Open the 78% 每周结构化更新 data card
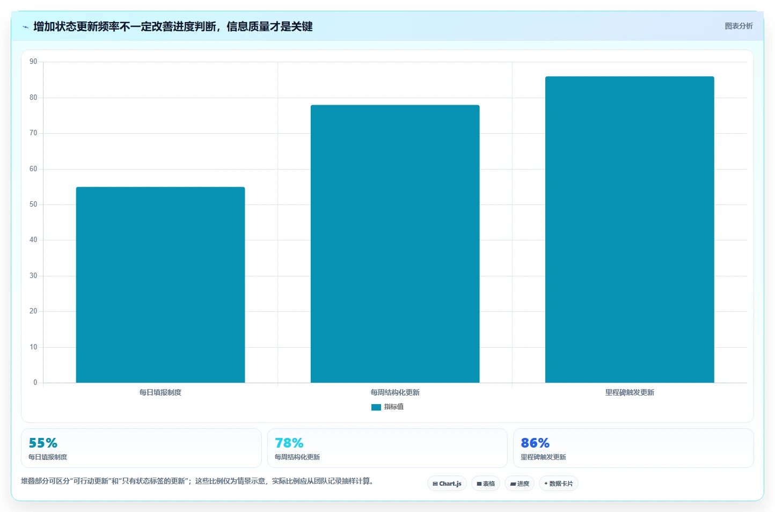Image resolution: width=775 pixels, height=512 pixels. click(x=387, y=448)
